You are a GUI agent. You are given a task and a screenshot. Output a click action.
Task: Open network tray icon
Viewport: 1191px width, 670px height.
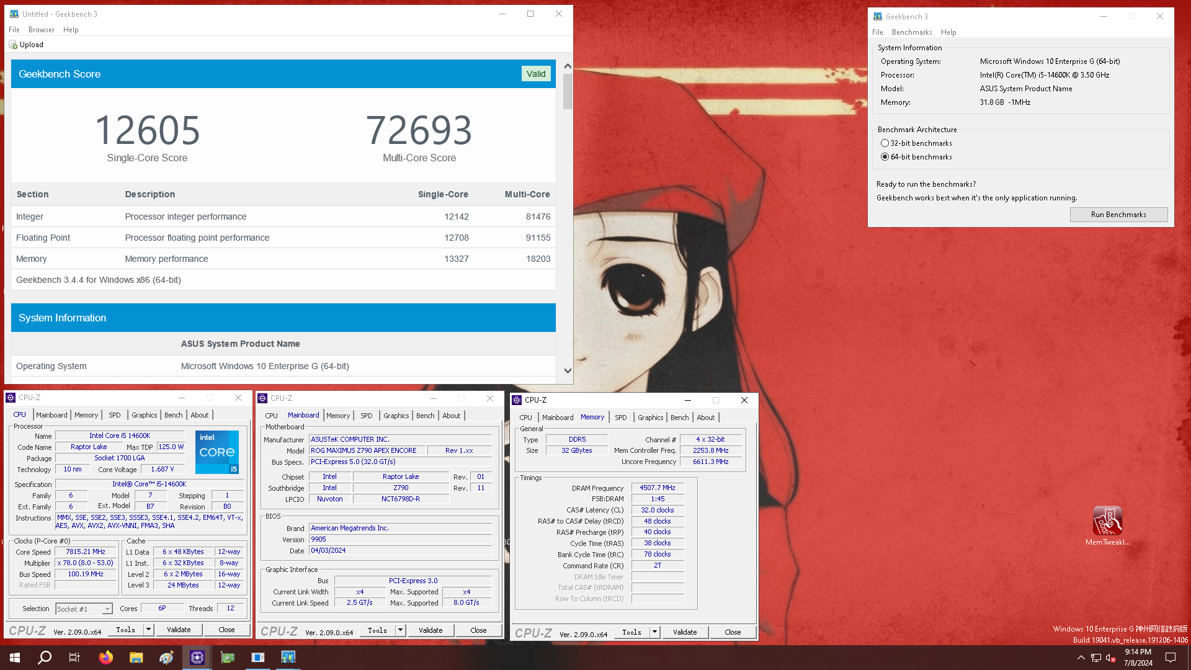point(1096,658)
